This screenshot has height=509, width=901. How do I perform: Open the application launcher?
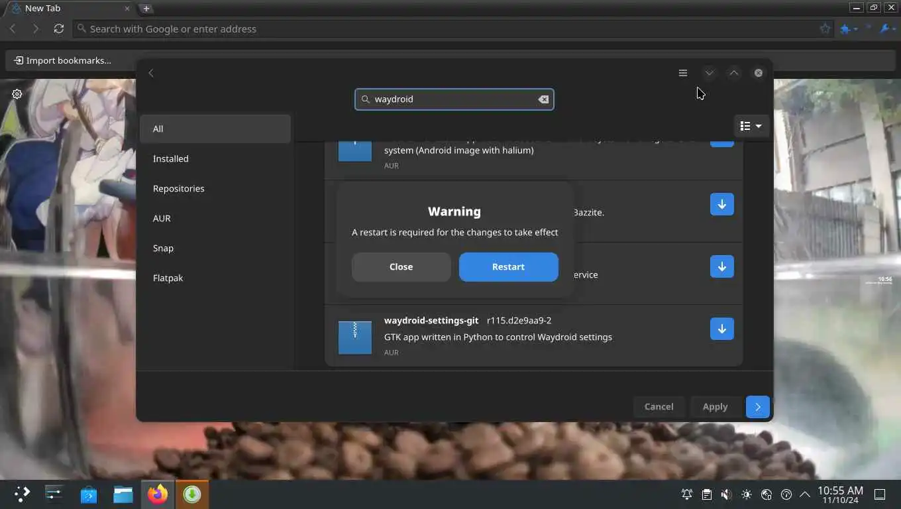coord(22,494)
